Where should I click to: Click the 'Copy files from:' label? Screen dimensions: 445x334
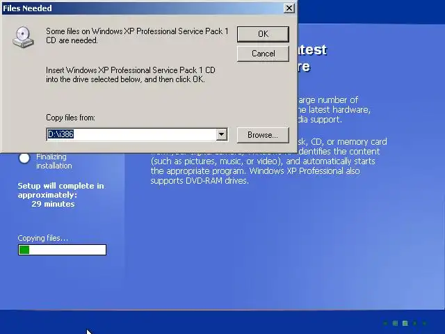[x=70, y=118]
